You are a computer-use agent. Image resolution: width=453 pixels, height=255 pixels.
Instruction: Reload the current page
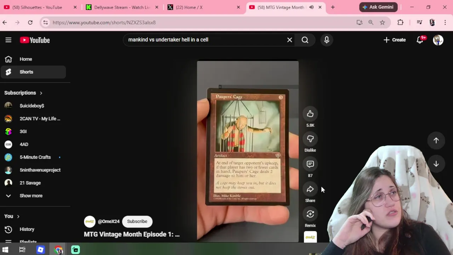(x=30, y=22)
